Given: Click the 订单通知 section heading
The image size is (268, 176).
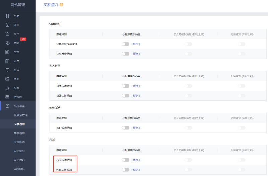Looking at the screenshot, I should (x=55, y=24).
